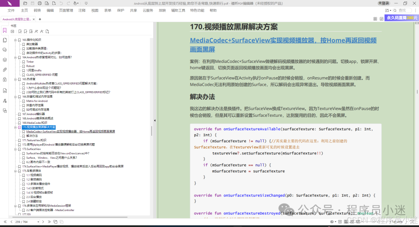419x227 pixels.
Task: Open the Pages thumbnail panel in sidebar
Action: point(5,40)
